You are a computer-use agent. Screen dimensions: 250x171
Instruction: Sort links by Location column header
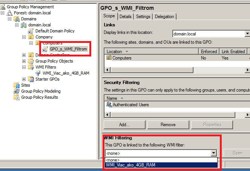(x=152, y=52)
